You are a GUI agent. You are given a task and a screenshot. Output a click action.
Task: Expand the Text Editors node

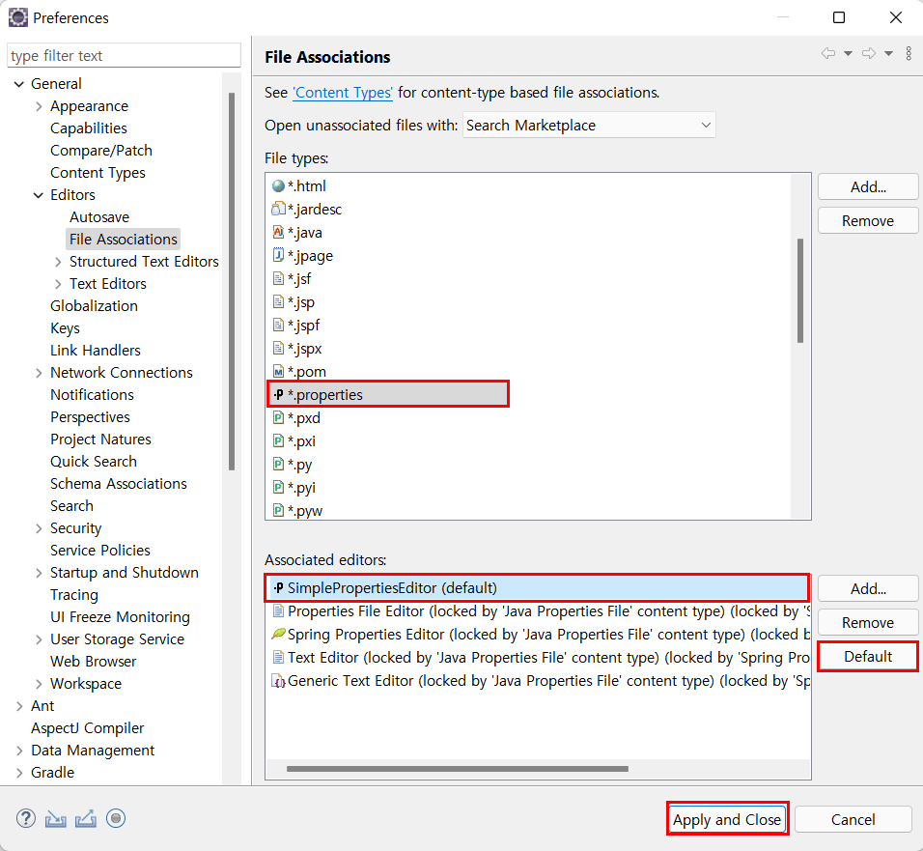point(58,284)
